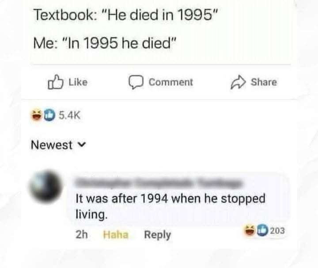Click the comment's blue like reaction icon
Image resolution: width=318 pixels, height=268 pixels.
click(262, 230)
